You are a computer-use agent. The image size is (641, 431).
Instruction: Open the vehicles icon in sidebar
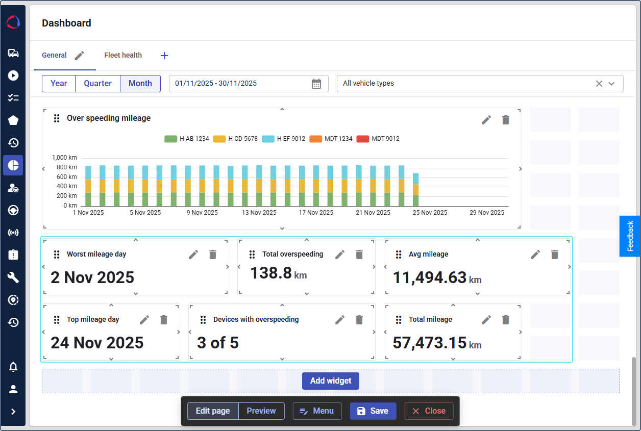[x=13, y=53]
